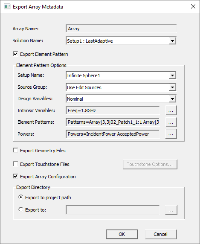This screenshot has width=200, height=244.
Task: Open Element Patterns browse button
Action: coord(171,122)
